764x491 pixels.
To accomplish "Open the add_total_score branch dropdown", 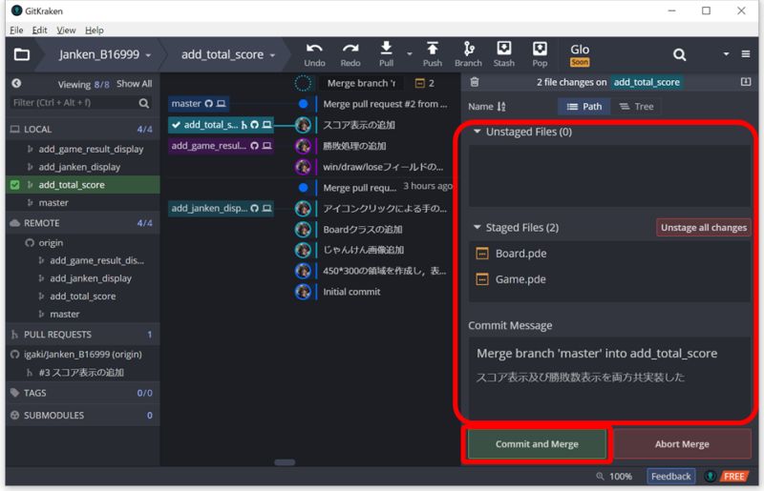I will [227, 54].
